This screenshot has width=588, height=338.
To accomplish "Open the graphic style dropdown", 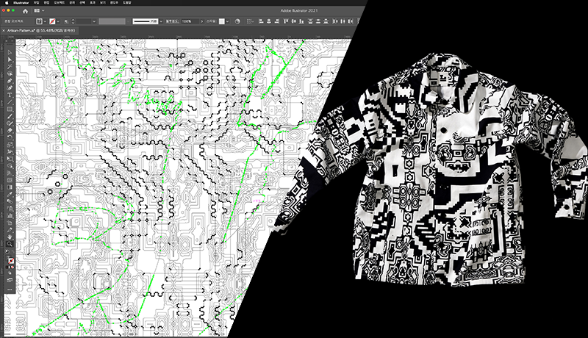I will [x=227, y=21].
